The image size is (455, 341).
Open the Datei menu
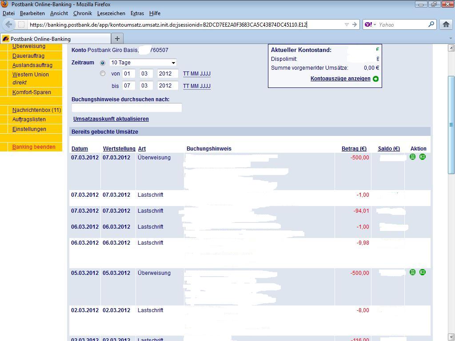[8, 13]
